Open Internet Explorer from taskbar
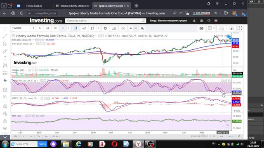Screen dimensions: 264x148 [x=78, y=144]
